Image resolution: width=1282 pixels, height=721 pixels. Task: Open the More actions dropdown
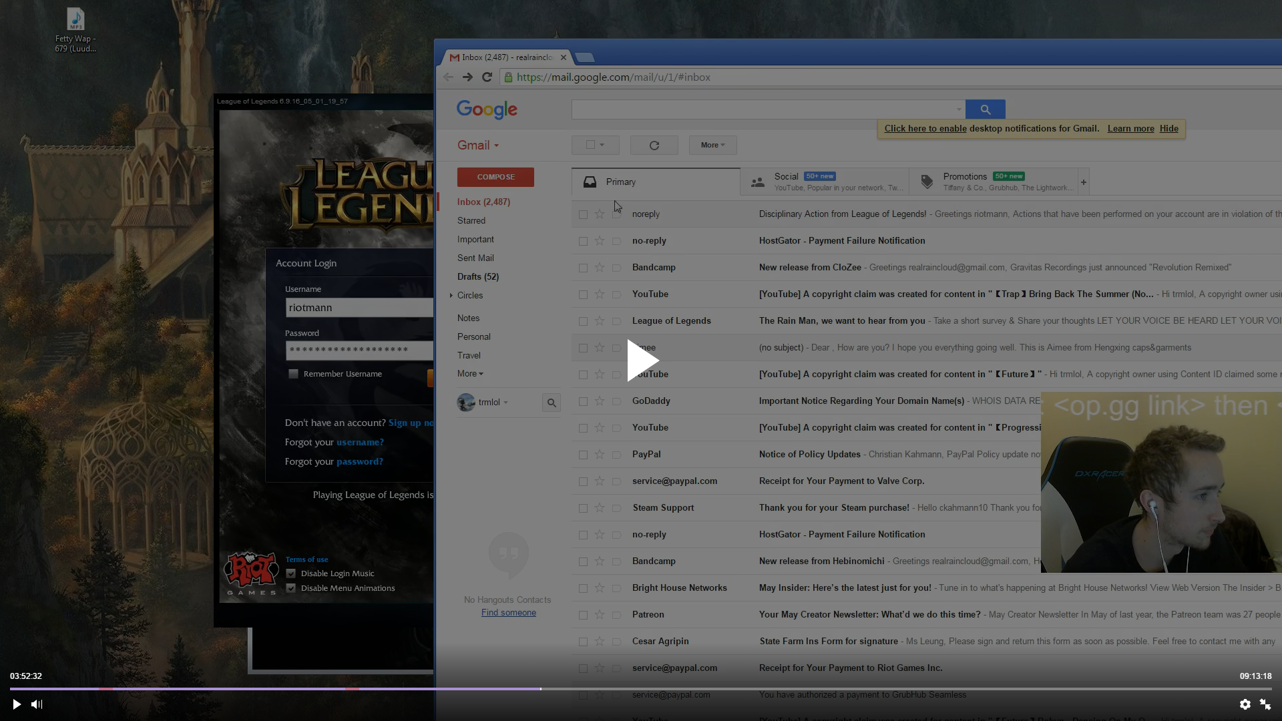pos(712,145)
